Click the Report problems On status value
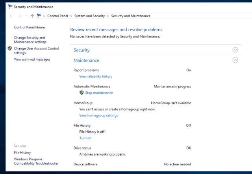Image resolution: width=252 pixels, height=174 pixels. tap(189, 70)
